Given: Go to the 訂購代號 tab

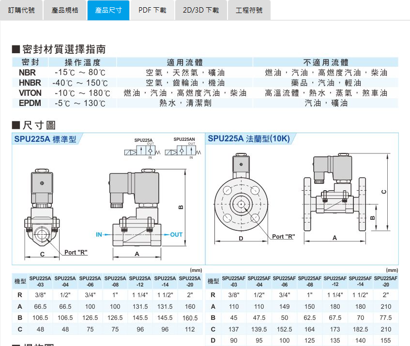Looking at the screenshot, I should (22, 10).
